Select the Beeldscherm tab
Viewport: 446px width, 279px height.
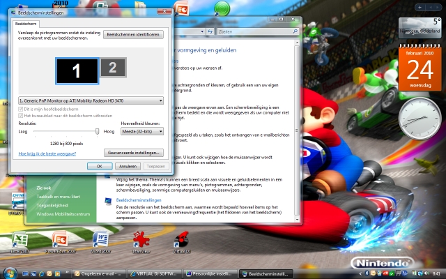pos(26,24)
